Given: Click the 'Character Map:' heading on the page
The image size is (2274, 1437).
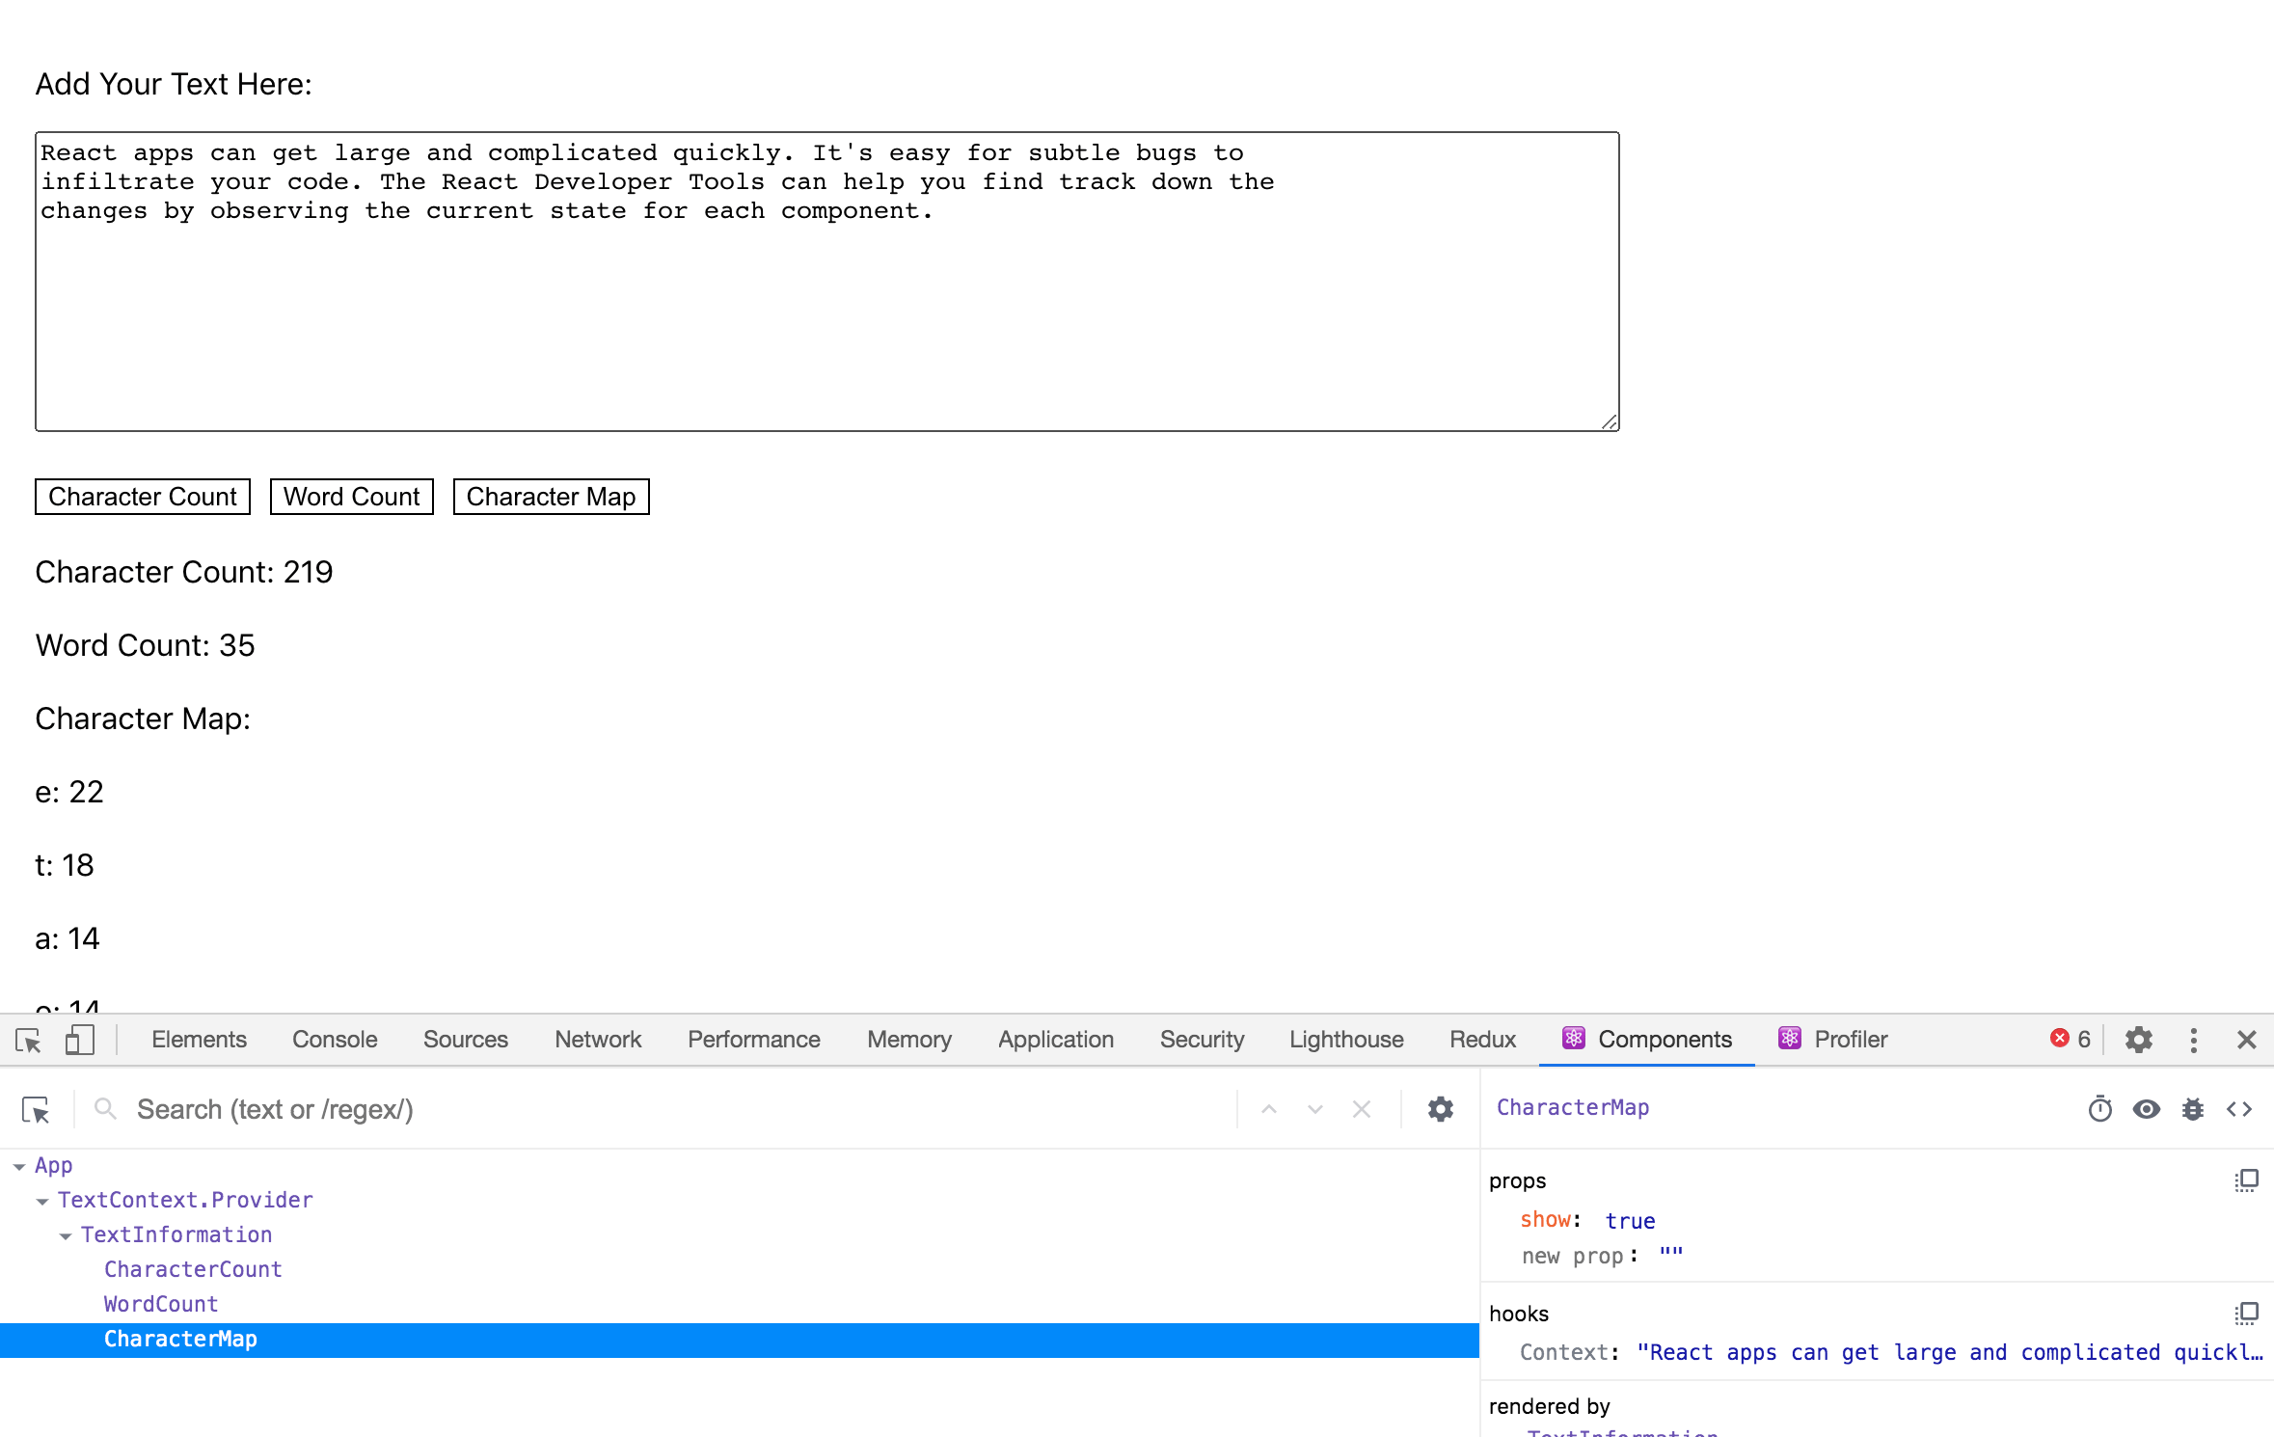Looking at the screenshot, I should click(143, 718).
